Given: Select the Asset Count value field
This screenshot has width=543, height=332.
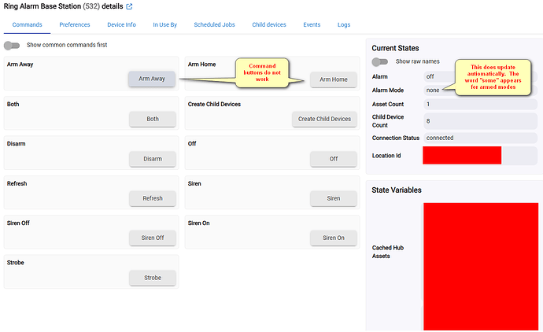Looking at the screenshot, I should click(x=480, y=104).
